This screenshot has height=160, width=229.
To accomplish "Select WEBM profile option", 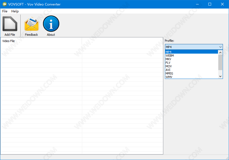I will click(191, 56).
